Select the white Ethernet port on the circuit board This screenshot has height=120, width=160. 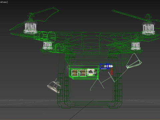(91, 72)
